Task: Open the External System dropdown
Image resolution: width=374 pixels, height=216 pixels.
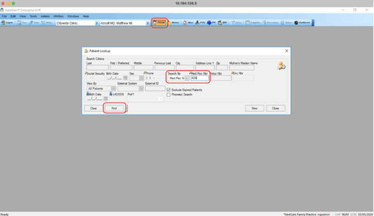Action: (x=141, y=88)
